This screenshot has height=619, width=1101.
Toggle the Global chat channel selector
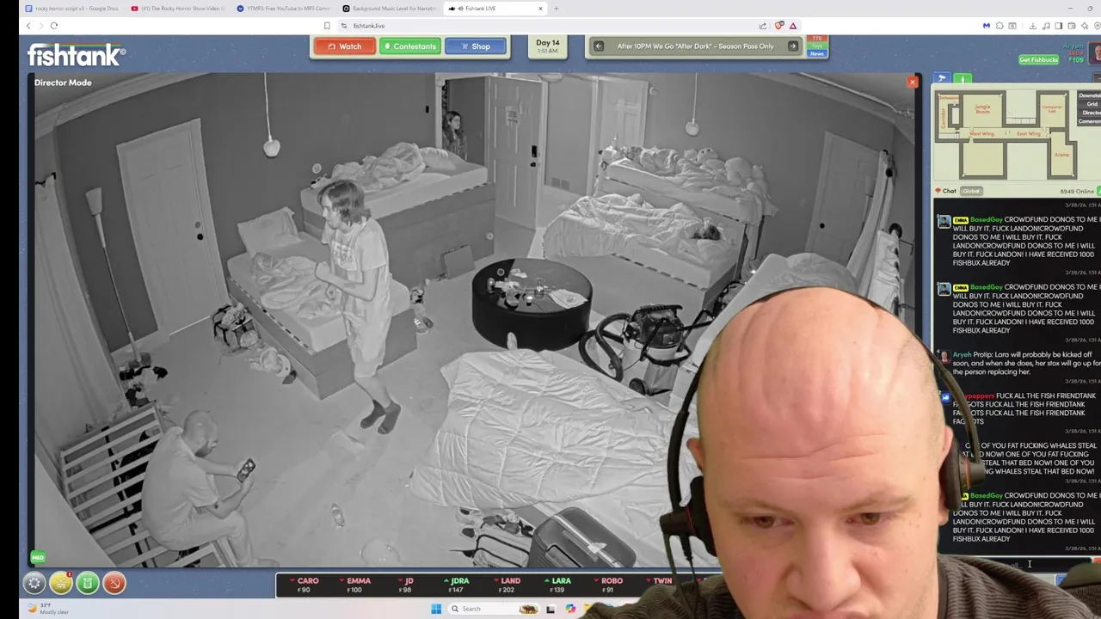click(971, 191)
